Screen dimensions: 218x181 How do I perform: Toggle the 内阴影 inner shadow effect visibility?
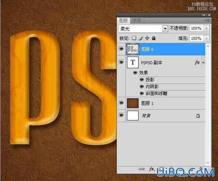[x=141, y=86]
